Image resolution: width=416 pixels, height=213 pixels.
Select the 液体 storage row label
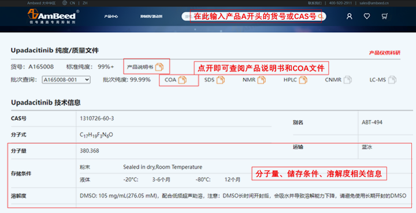coord(85,180)
